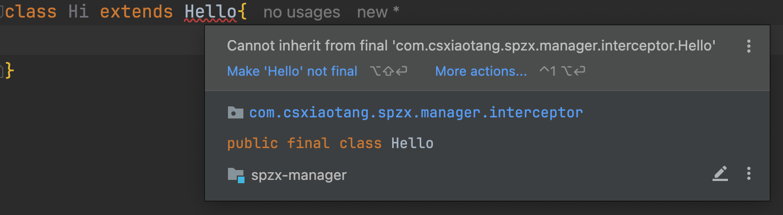This screenshot has width=783, height=215.
Task: Click the fold end marker beside the closing brace
Action: (2, 70)
